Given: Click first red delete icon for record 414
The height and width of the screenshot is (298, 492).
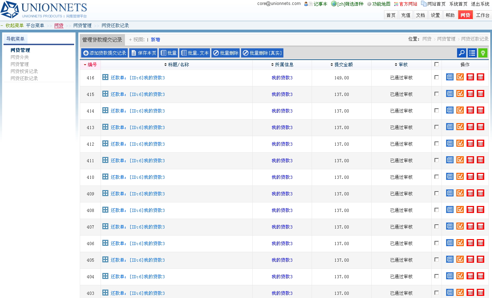Looking at the screenshot, I should point(470,110).
